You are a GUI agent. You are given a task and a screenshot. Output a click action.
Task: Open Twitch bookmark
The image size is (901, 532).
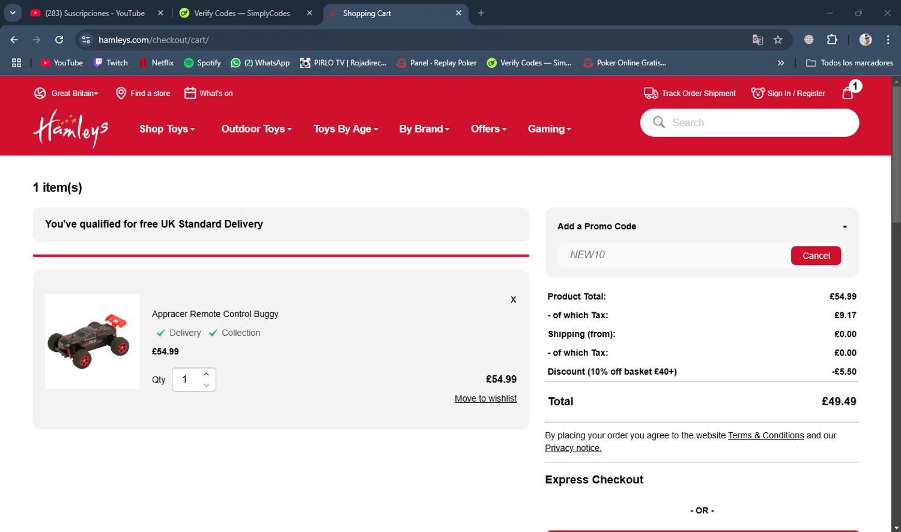[x=111, y=62]
